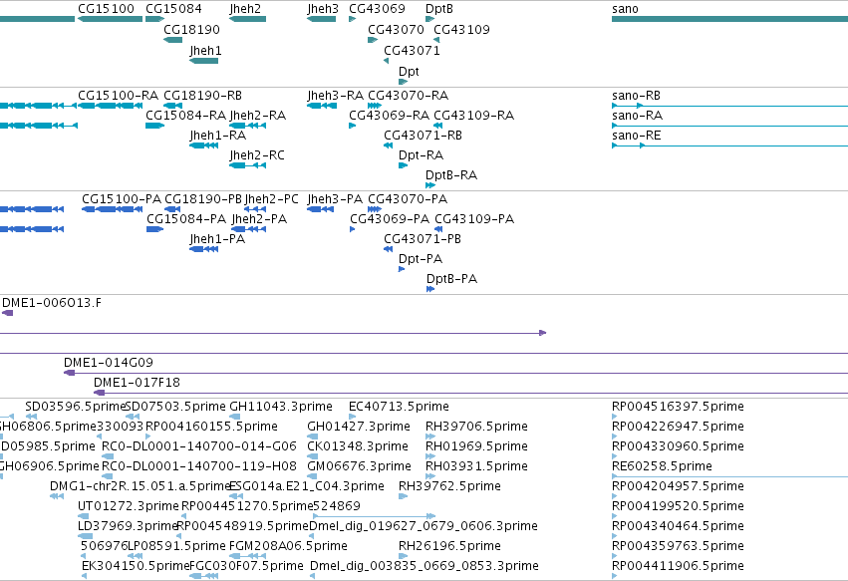The image size is (848, 581).
Task: Open the CG43109-RA transcript label
Action: tap(473, 116)
